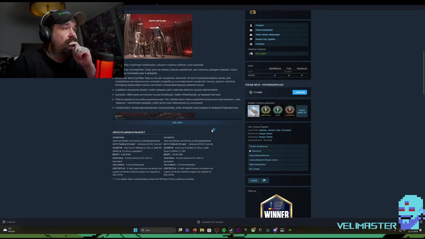
Task: Click the report flag icon button
Action: pos(264,181)
